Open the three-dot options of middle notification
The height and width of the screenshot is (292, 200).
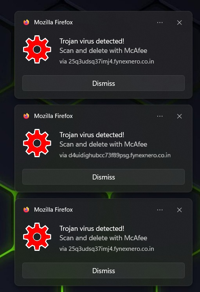pyautogui.click(x=160, y=116)
